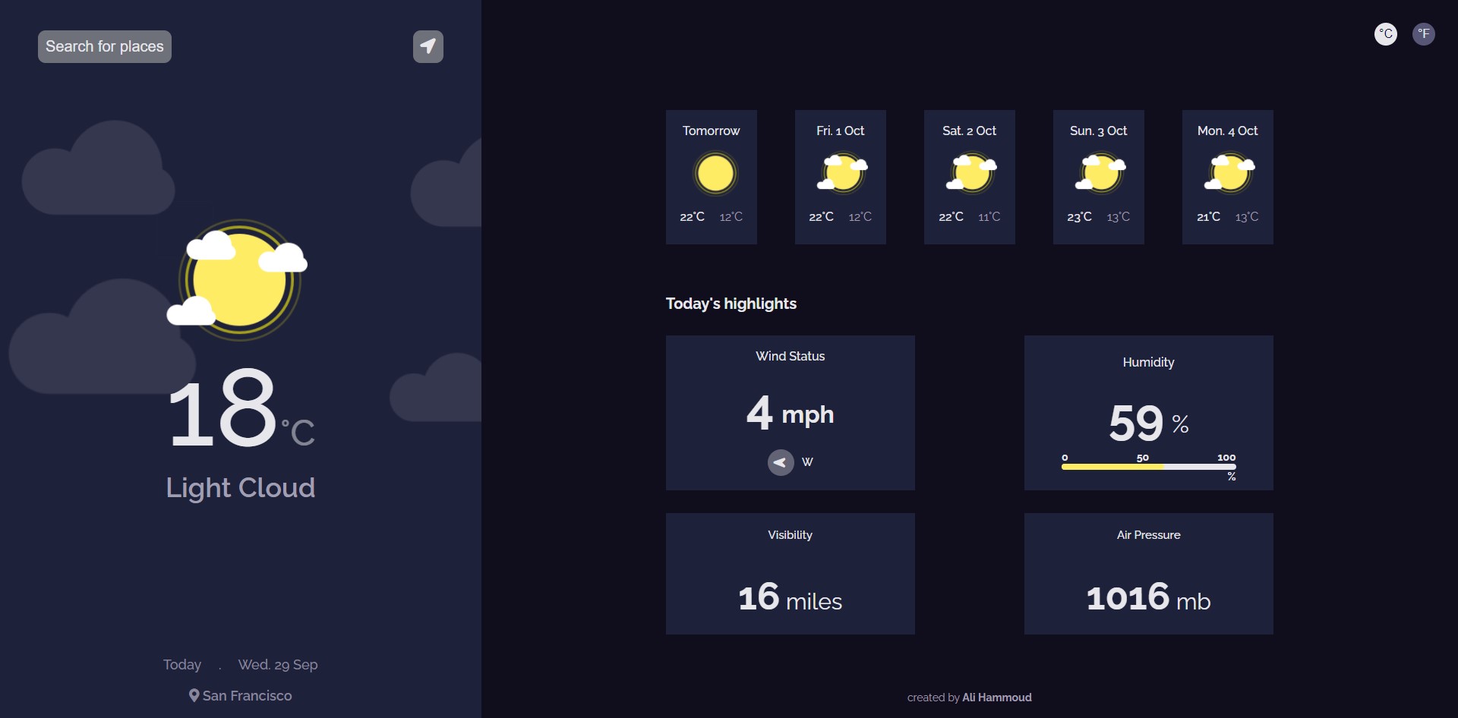Click the sun and cloud weather icon
This screenshot has width=1458, height=718.
(x=240, y=279)
